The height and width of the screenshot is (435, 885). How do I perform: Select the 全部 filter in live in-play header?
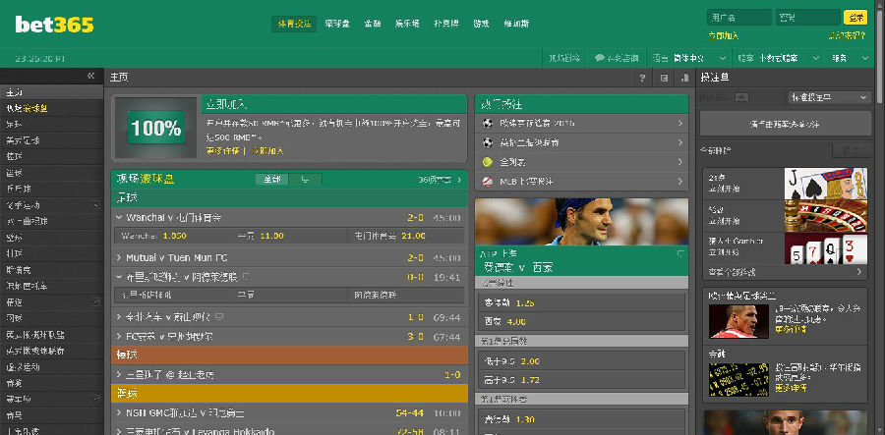click(272, 179)
